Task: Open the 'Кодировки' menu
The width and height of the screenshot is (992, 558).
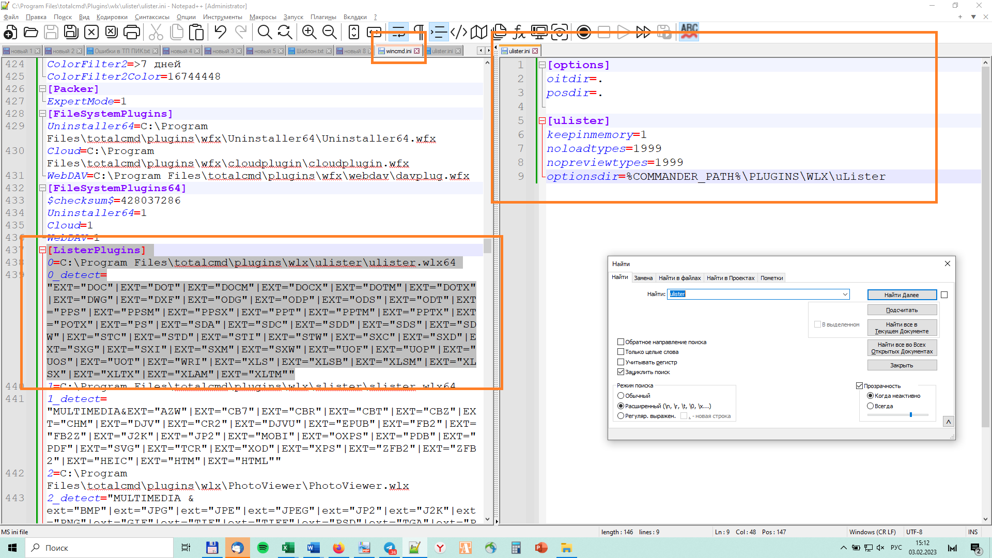Action: click(112, 17)
